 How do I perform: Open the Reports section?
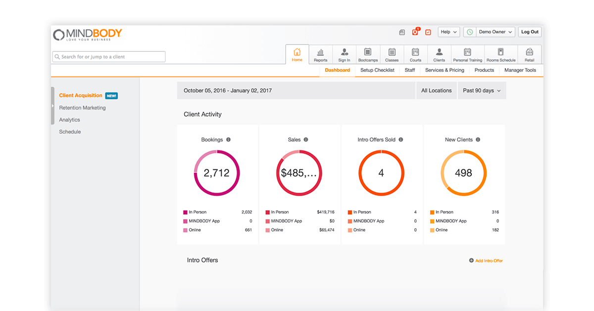pos(320,54)
